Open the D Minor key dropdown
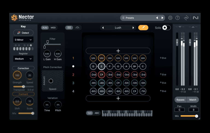Image resolution: width=210 pixels, height=133 pixels. (x=23, y=40)
